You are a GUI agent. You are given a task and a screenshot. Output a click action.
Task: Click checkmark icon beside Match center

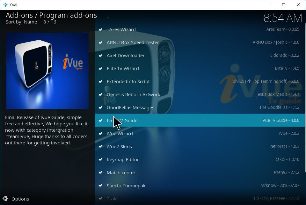[100, 173]
